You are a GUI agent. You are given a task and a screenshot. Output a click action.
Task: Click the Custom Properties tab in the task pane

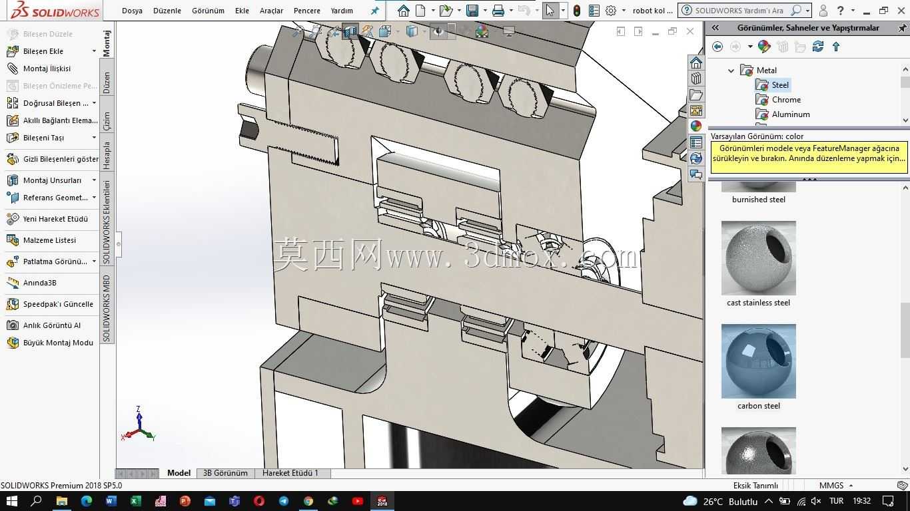click(696, 142)
